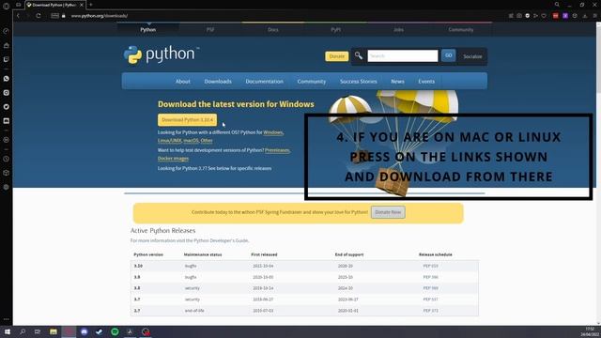Click the Other OS link
This screenshot has height=338, width=601.
tap(207, 141)
